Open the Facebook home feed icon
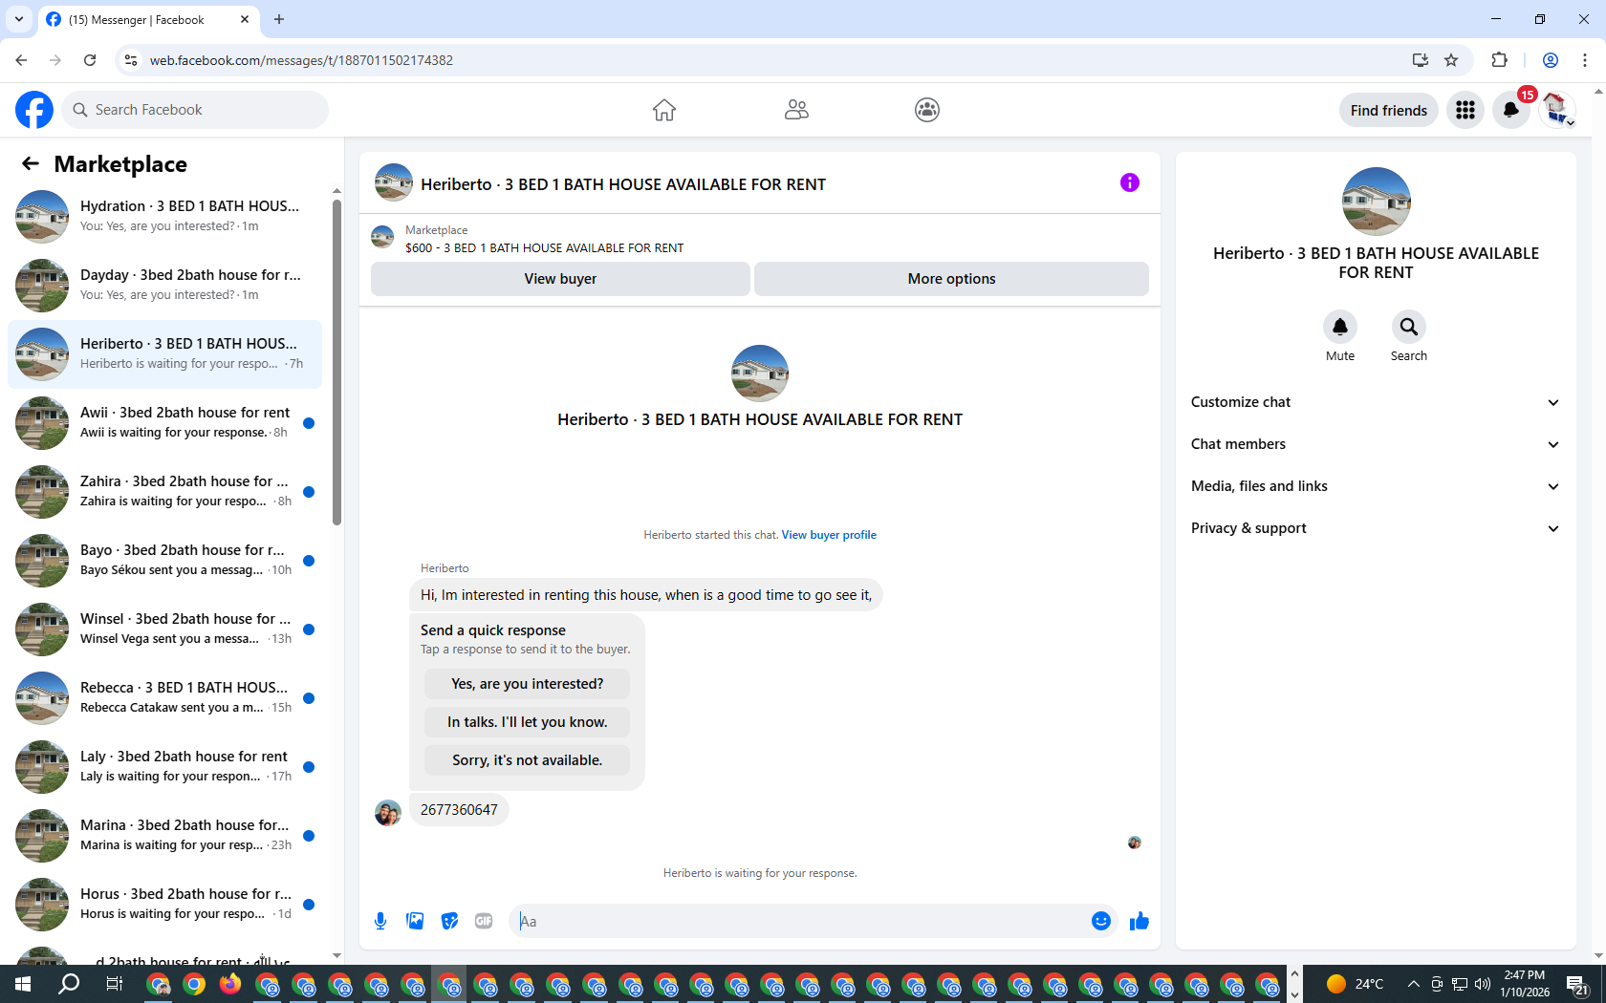The width and height of the screenshot is (1606, 1003). [x=664, y=110]
